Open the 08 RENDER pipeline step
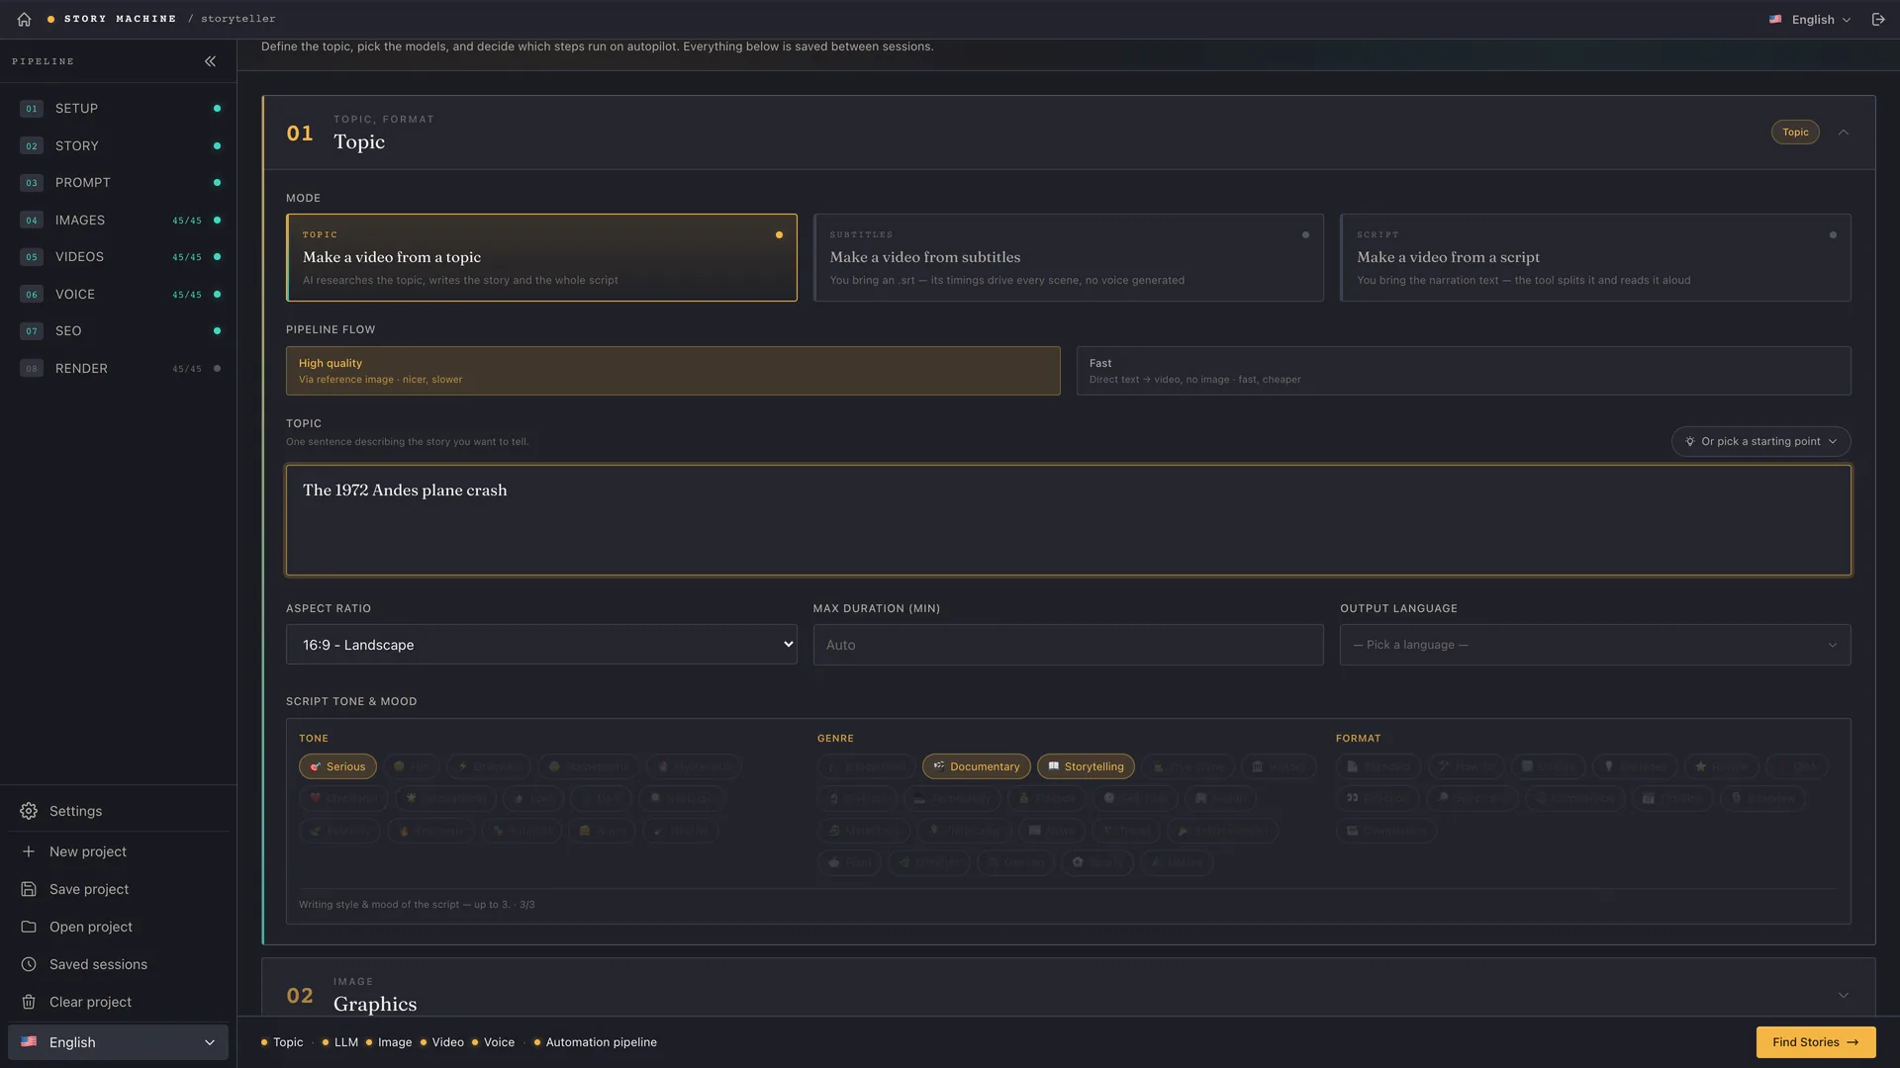Image resolution: width=1900 pixels, height=1068 pixels. pos(119,368)
